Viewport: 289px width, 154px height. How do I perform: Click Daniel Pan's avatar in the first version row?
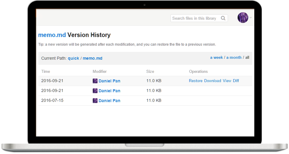[95, 81]
